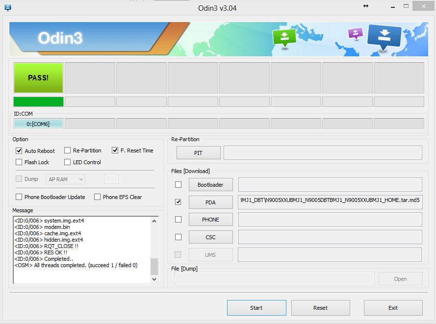Select the 0:[COM6] port box

click(x=38, y=124)
